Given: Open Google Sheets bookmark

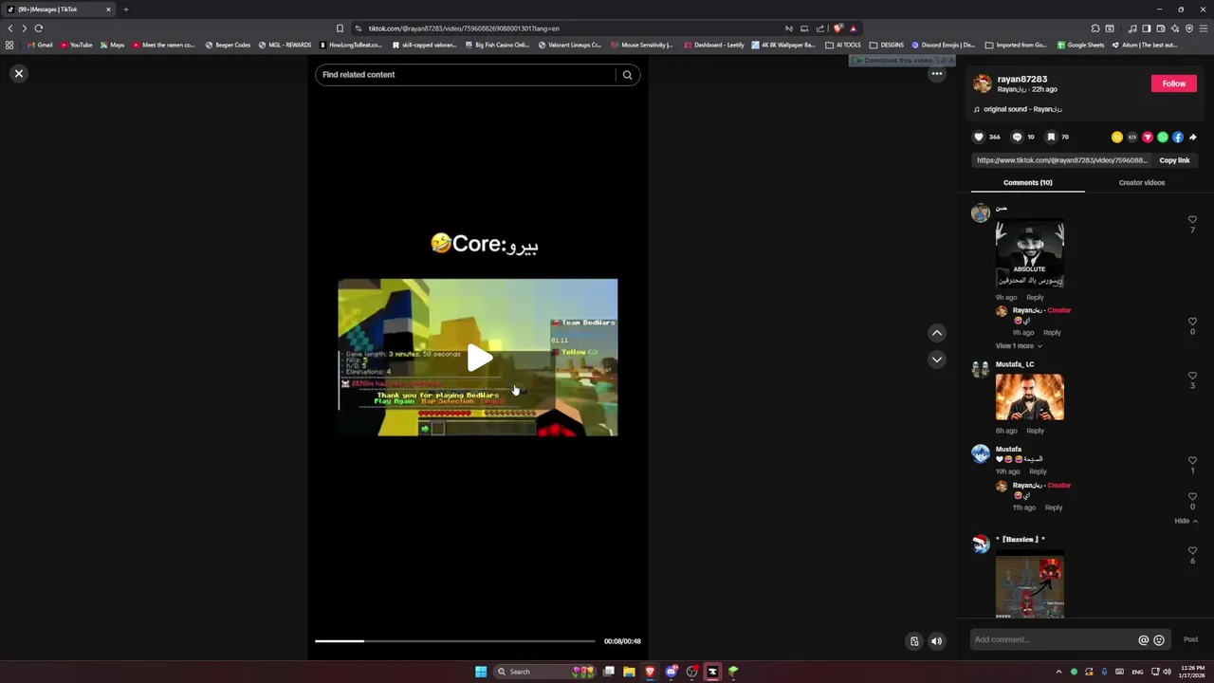Looking at the screenshot, I should [1080, 45].
